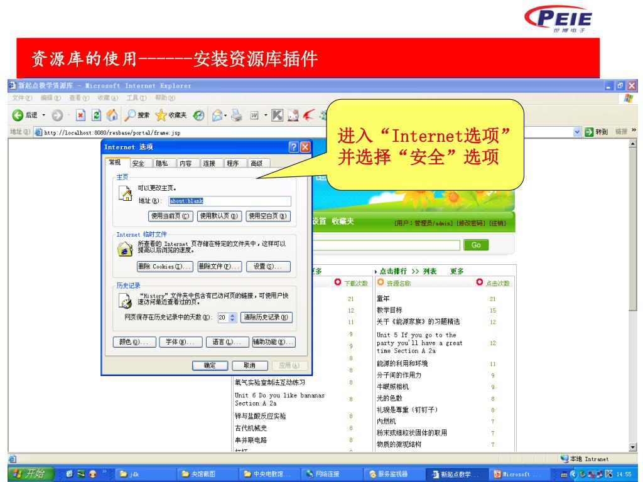Open the 查看 menu
This screenshot has width=643, height=482.
point(79,98)
